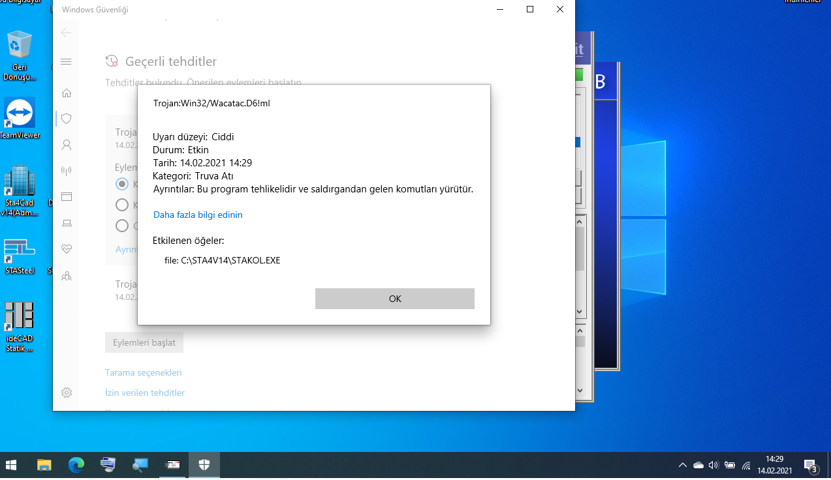
Task: Click the 'Tarama seçenekleri' link
Action: point(144,372)
